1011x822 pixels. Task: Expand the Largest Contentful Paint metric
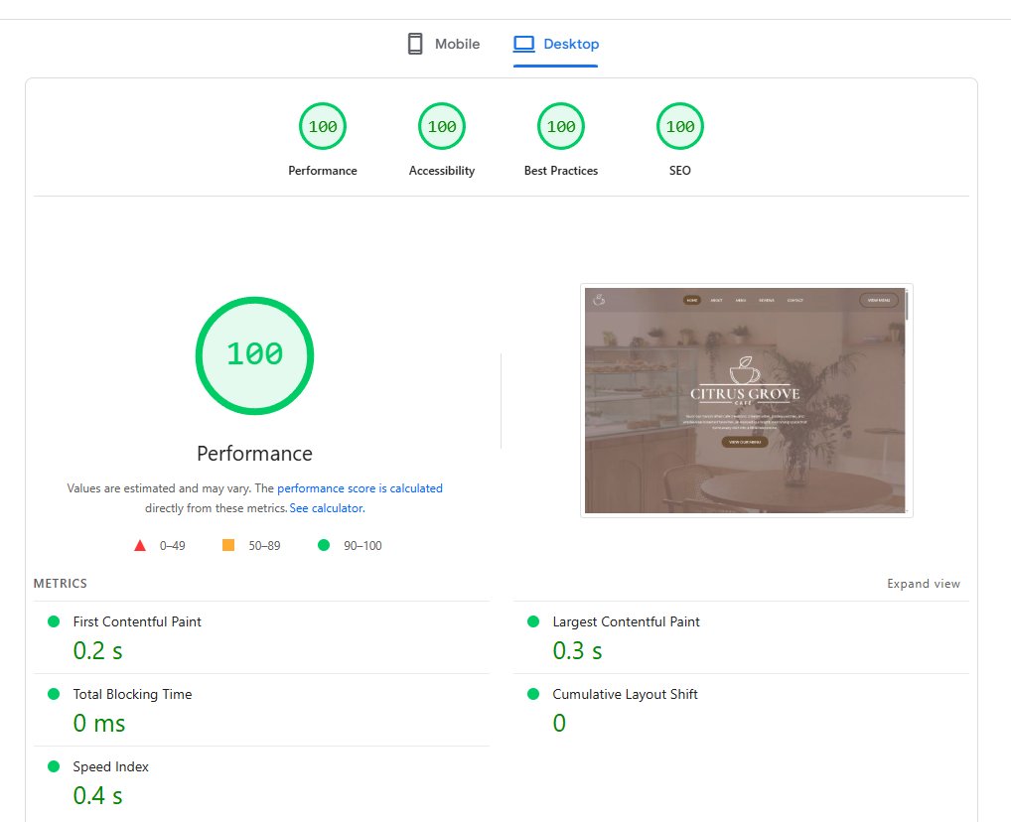tap(626, 621)
